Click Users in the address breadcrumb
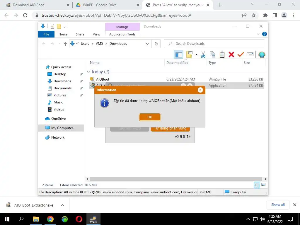The image size is (300, 225). (85, 44)
